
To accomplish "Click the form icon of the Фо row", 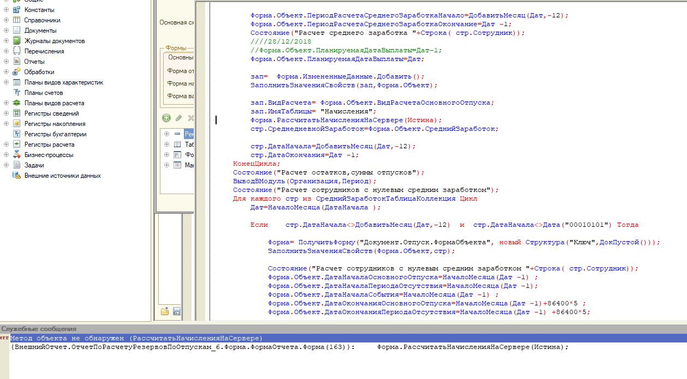I will 177,155.
